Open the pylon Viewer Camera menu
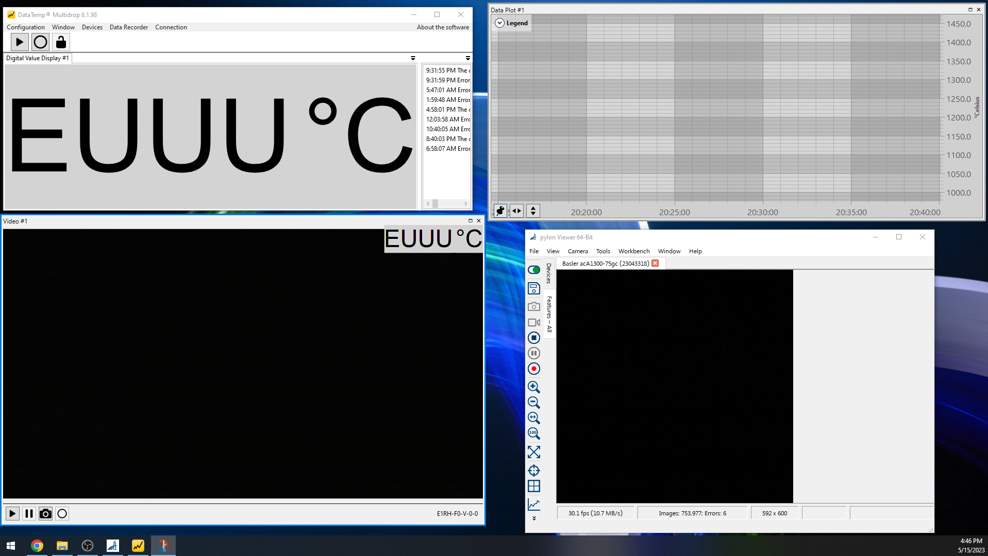This screenshot has height=556, width=988. click(578, 251)
